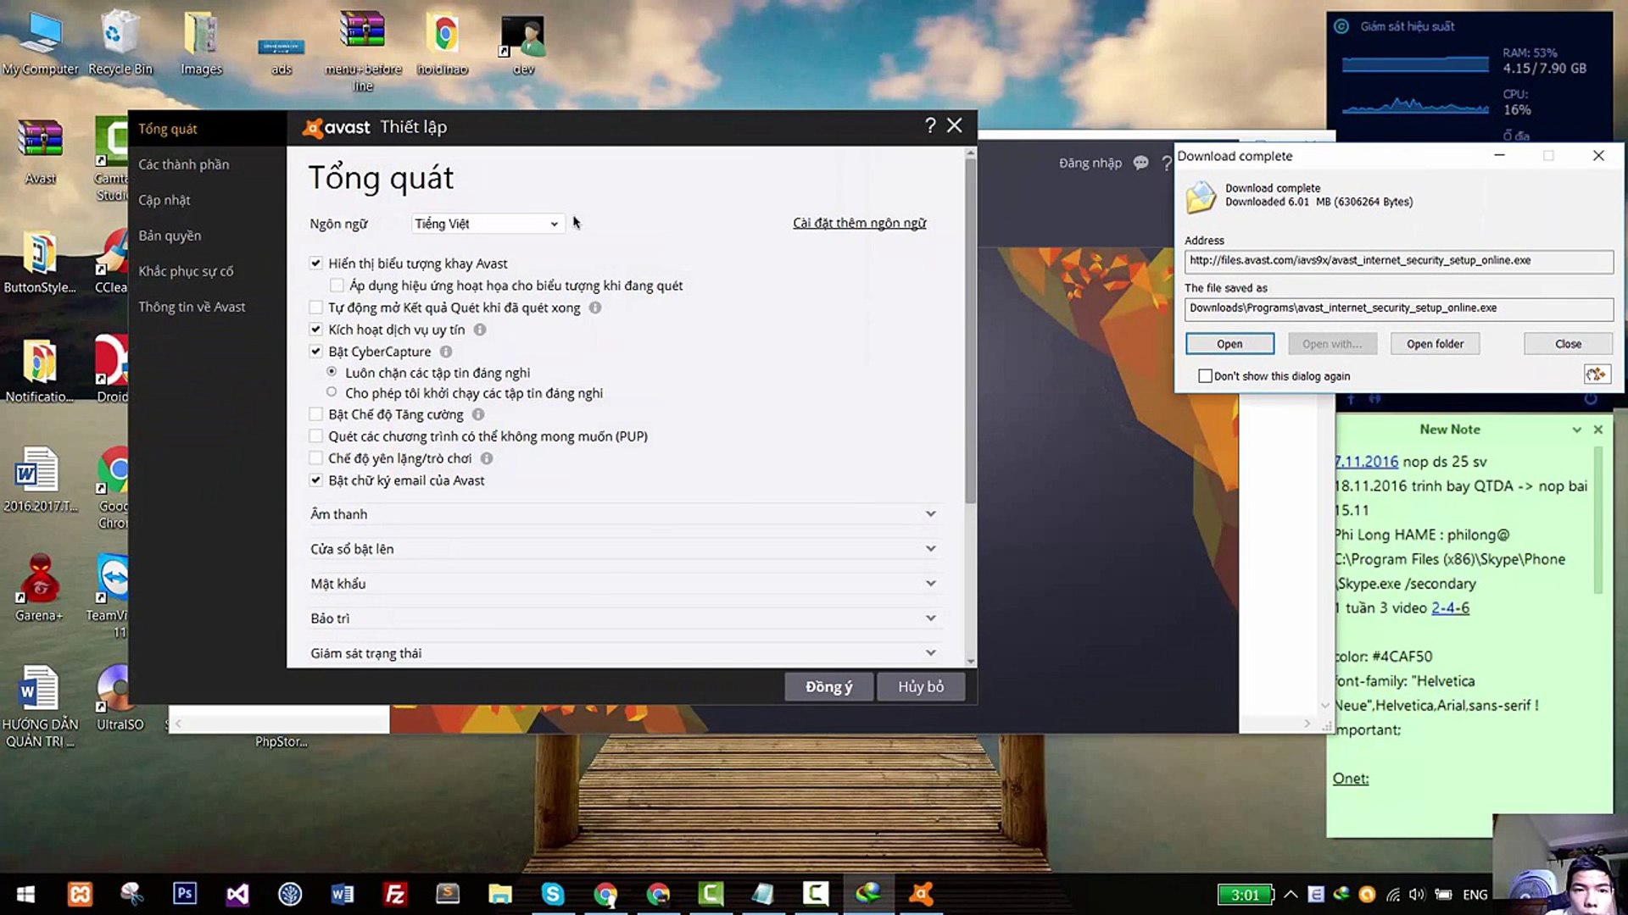Click info icon next to Kích hoạt dịch vụ uy tín
The height and width of the screenshot is (915, 1628).
(480, 330)
